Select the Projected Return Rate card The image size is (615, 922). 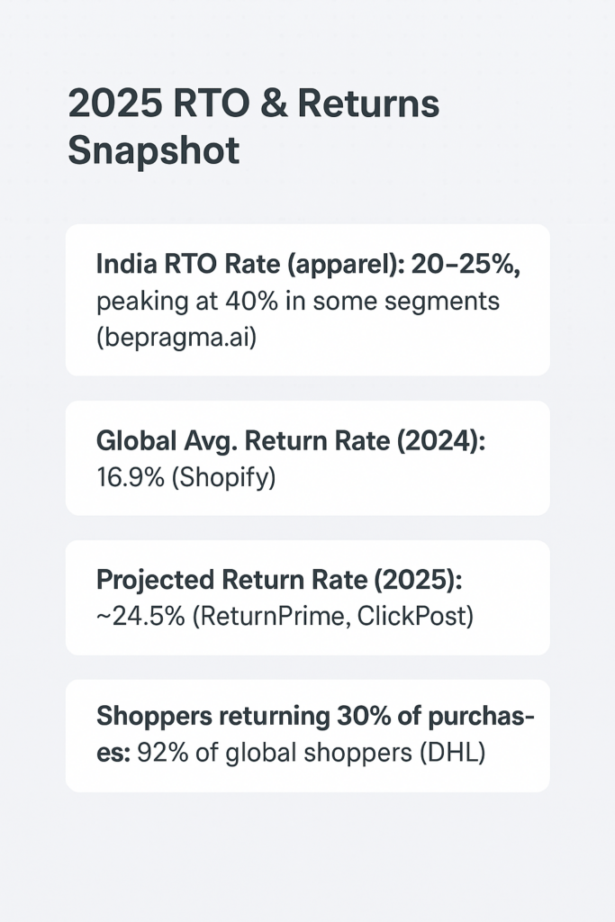pos(308,598)
